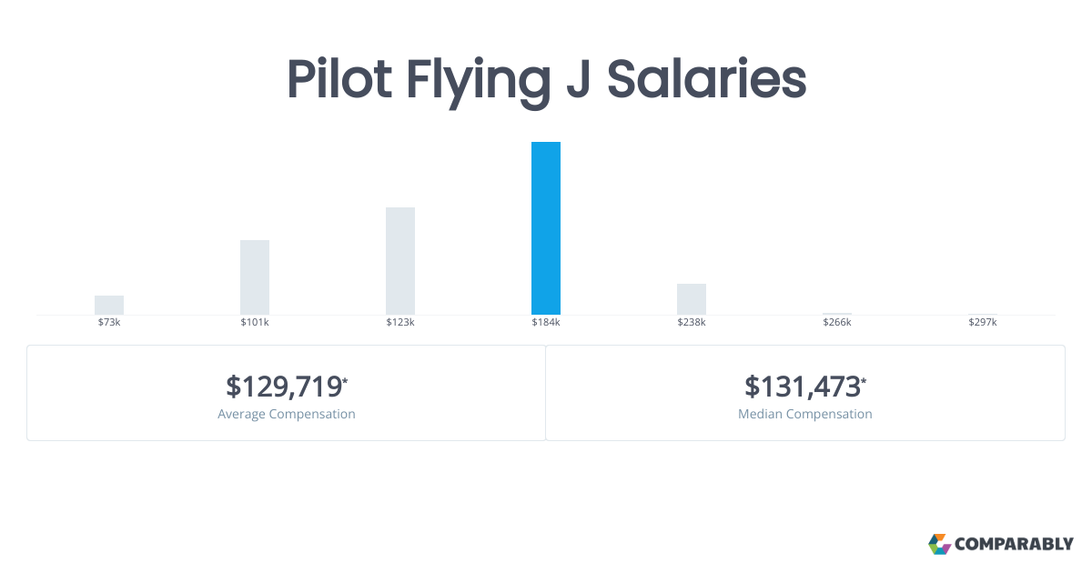Click the asterisk beside $131,473
1092x573 pixels.
[x=864, y=380]
